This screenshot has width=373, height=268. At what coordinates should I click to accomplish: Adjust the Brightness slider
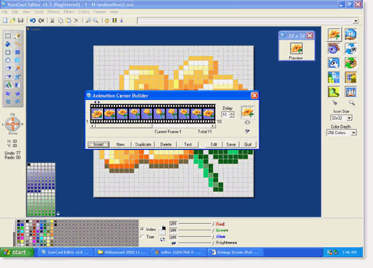click(196, 243)
